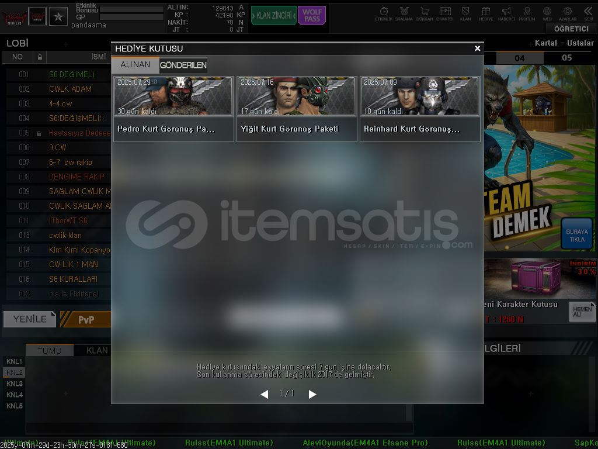The width and height of the screenshot is (598, 449).
Task: Click the TEAM DEMEK werewolf pool banner
Action: point(539,158)
